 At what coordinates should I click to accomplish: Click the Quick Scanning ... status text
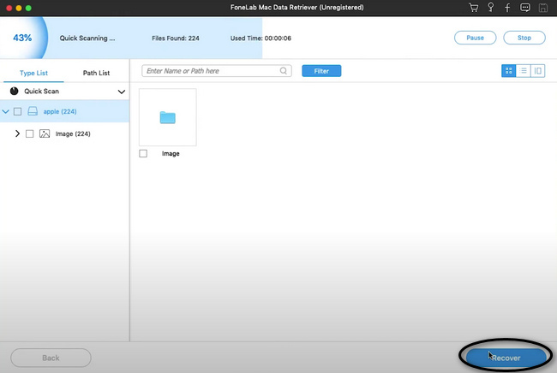coord(87,38)
